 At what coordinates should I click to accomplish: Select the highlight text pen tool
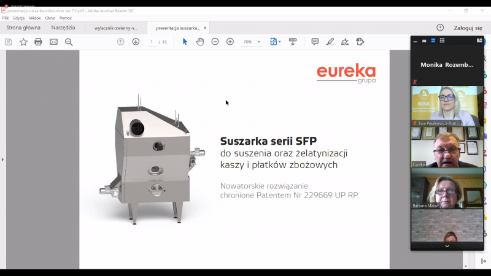click(x=330, y=42)
